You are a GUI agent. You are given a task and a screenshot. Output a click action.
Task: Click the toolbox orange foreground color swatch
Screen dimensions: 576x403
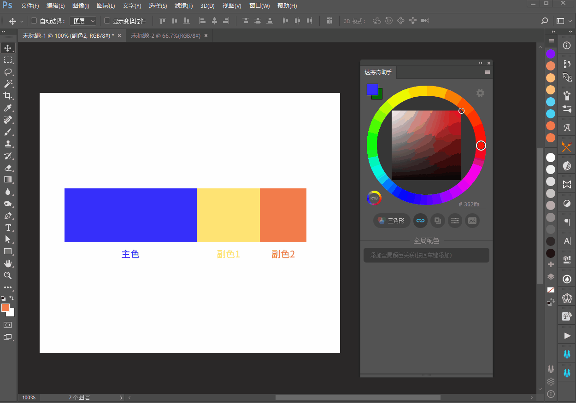pos(6,308)
